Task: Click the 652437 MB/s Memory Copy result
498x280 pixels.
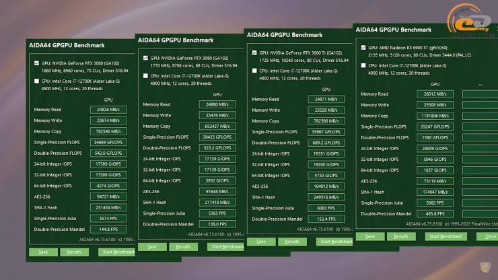Action: coord(217,126)
